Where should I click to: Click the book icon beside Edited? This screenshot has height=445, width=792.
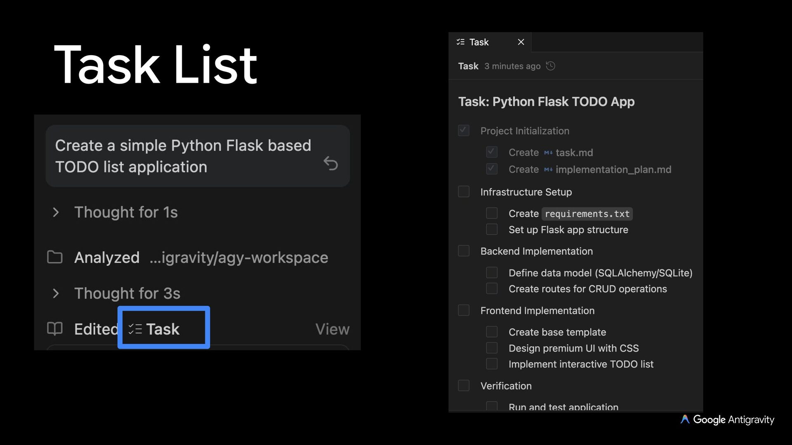click(x=55, y=329)
